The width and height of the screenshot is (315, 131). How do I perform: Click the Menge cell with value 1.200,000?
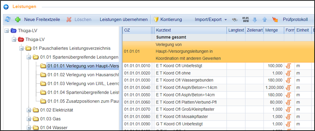pyautogui.click(x=274, y=88)
